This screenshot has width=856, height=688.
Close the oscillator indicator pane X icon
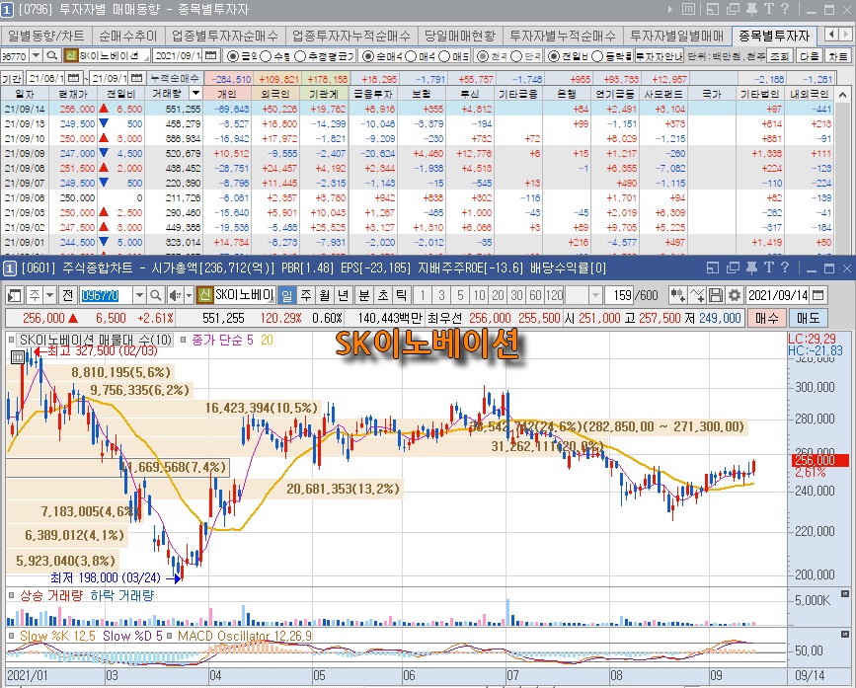click(x=844, y=634)
